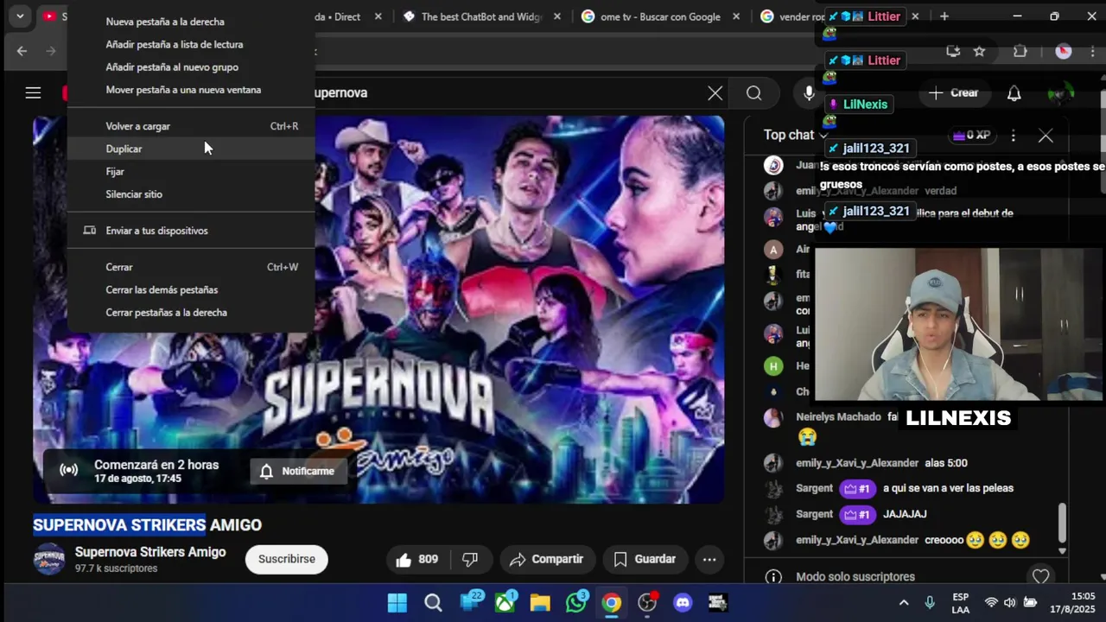Select Cerrar las demás pestañas
This screenshot has height=622, width=1106.
pos(191,289)
